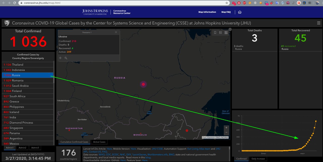Select Indonesia in country list
The image size is (323, 162).
(x=28, y=70)
